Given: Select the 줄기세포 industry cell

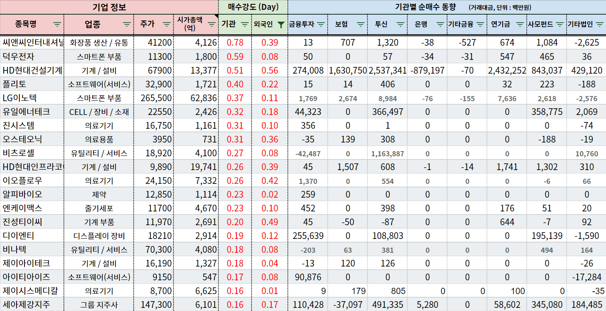Looking at the screenshot, I should point(99,208).
